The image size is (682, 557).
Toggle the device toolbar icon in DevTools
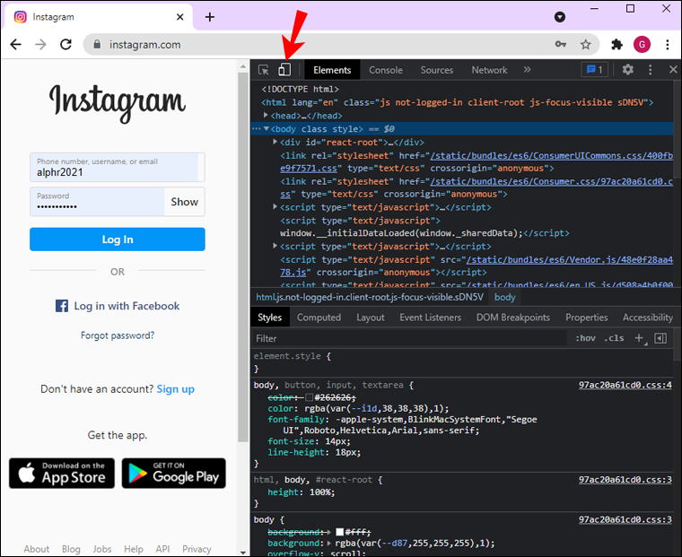(284, 70)
